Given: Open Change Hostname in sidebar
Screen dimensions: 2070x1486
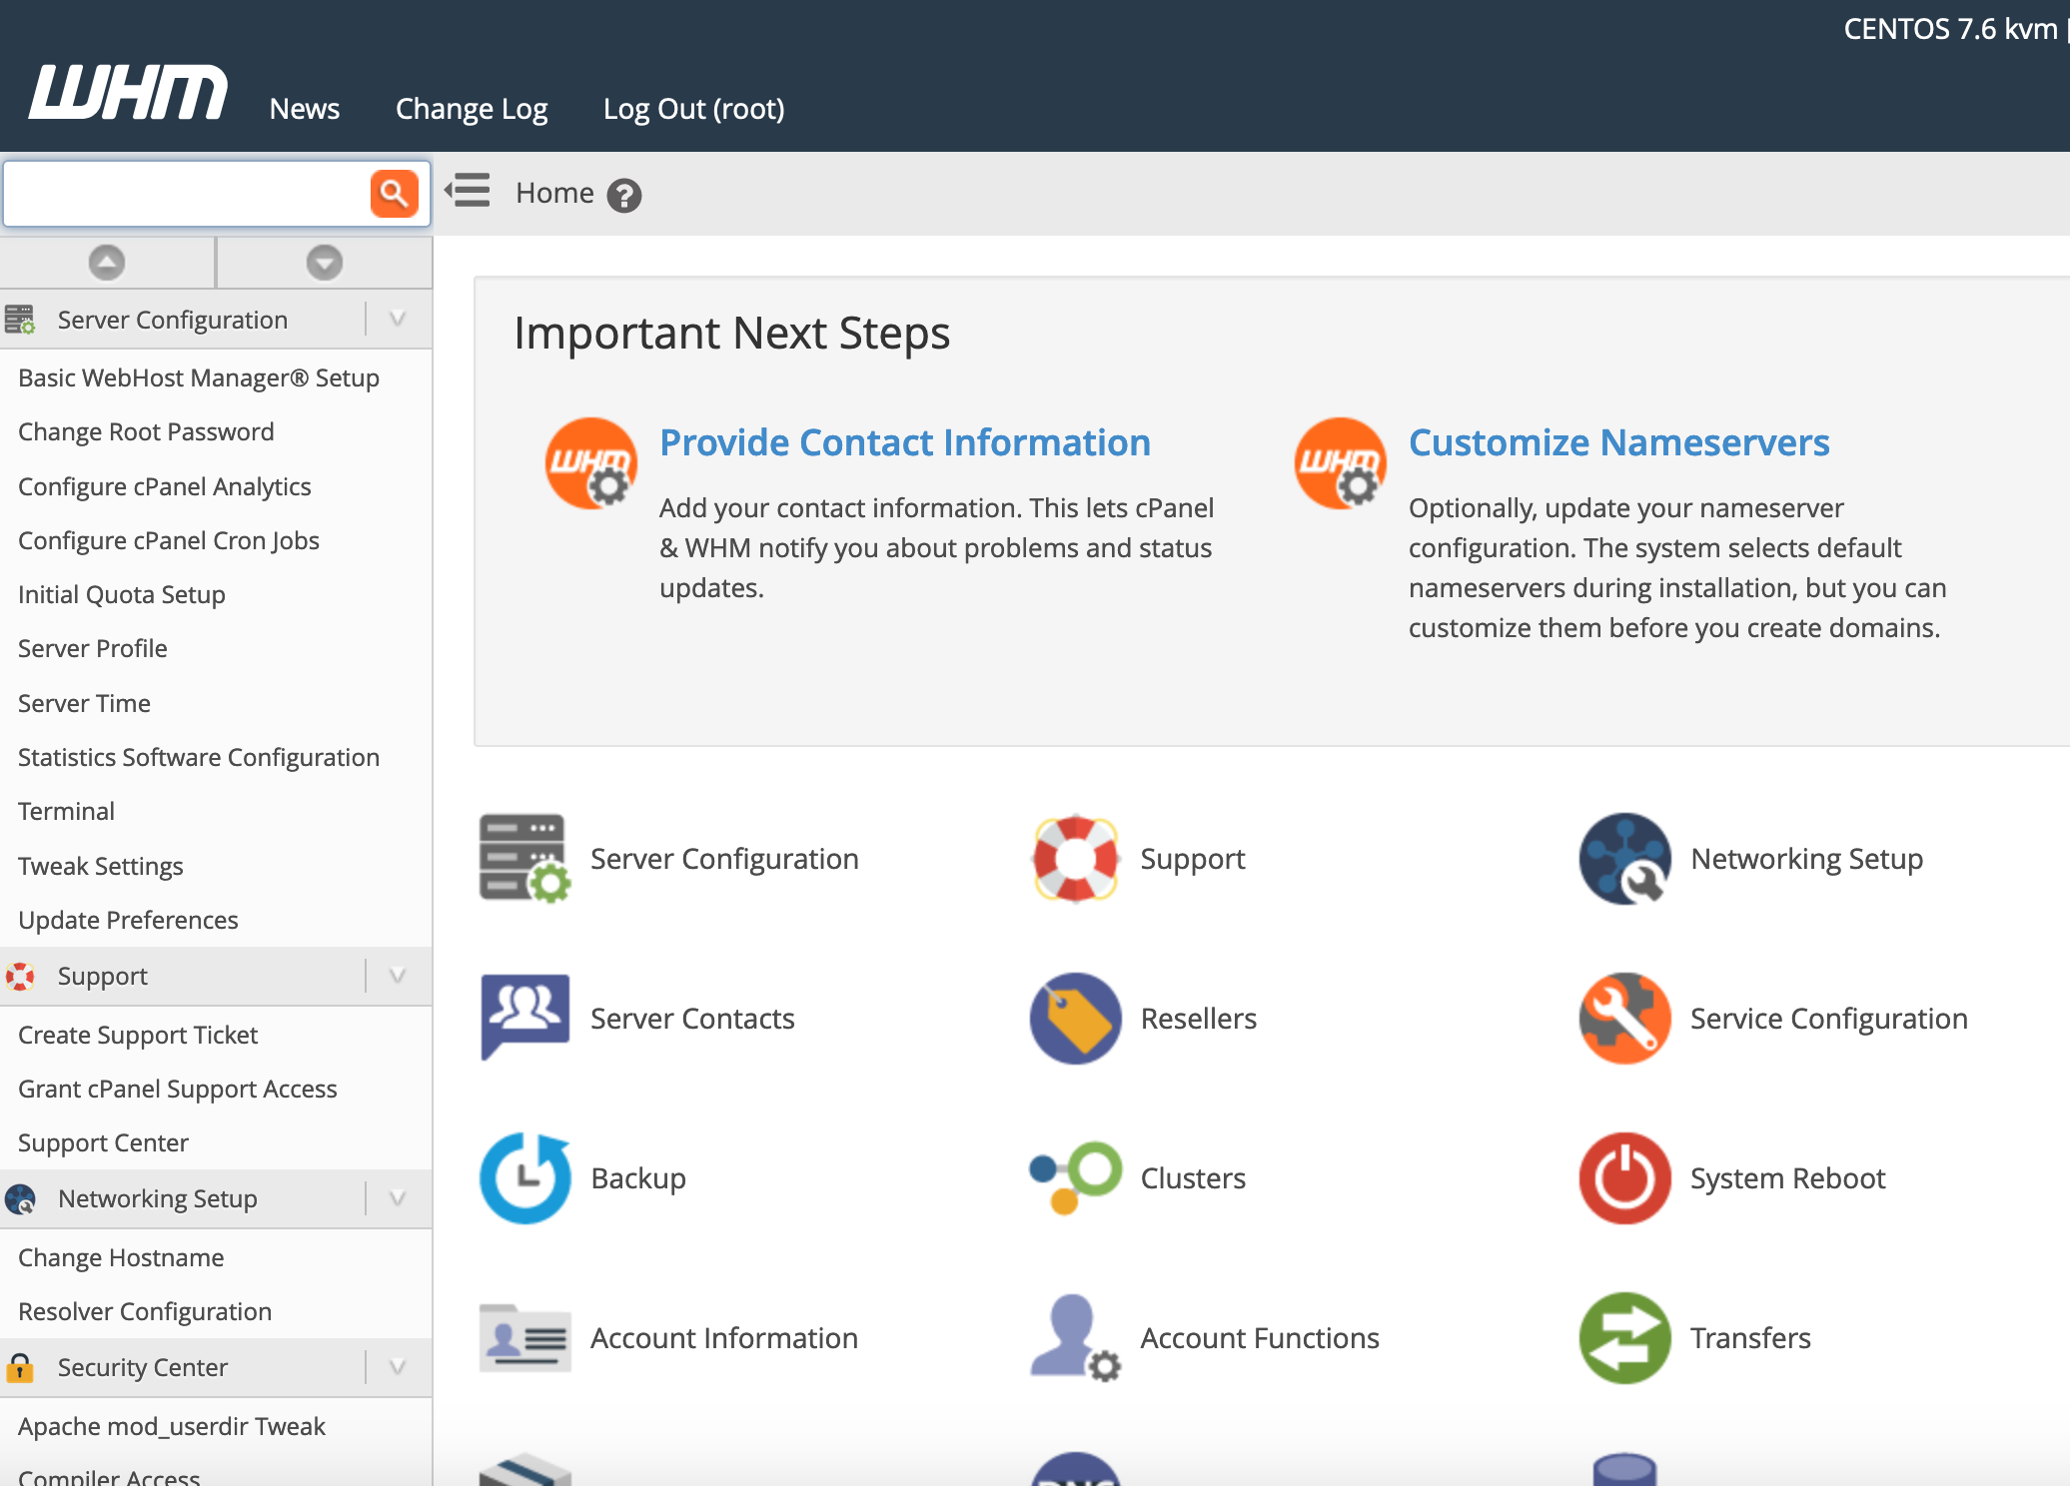Looking at the screenshot, I should (121, 1257).
